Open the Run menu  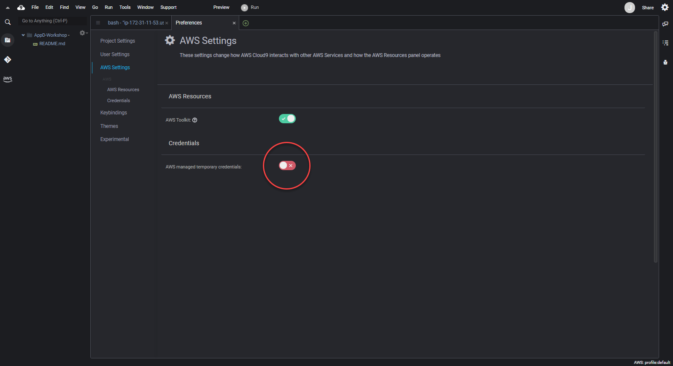tap(108, 7)
